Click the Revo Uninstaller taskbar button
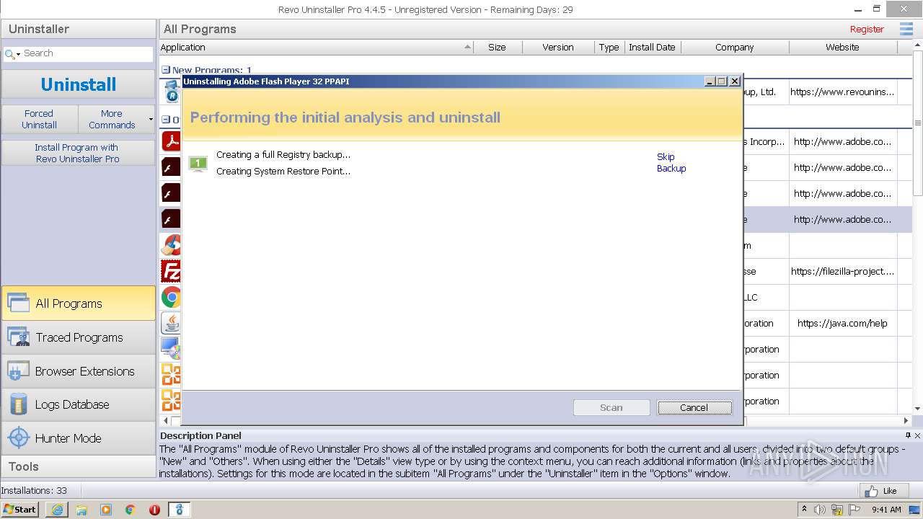This screenshot has width=923, height=519. [x=180, y=510]
